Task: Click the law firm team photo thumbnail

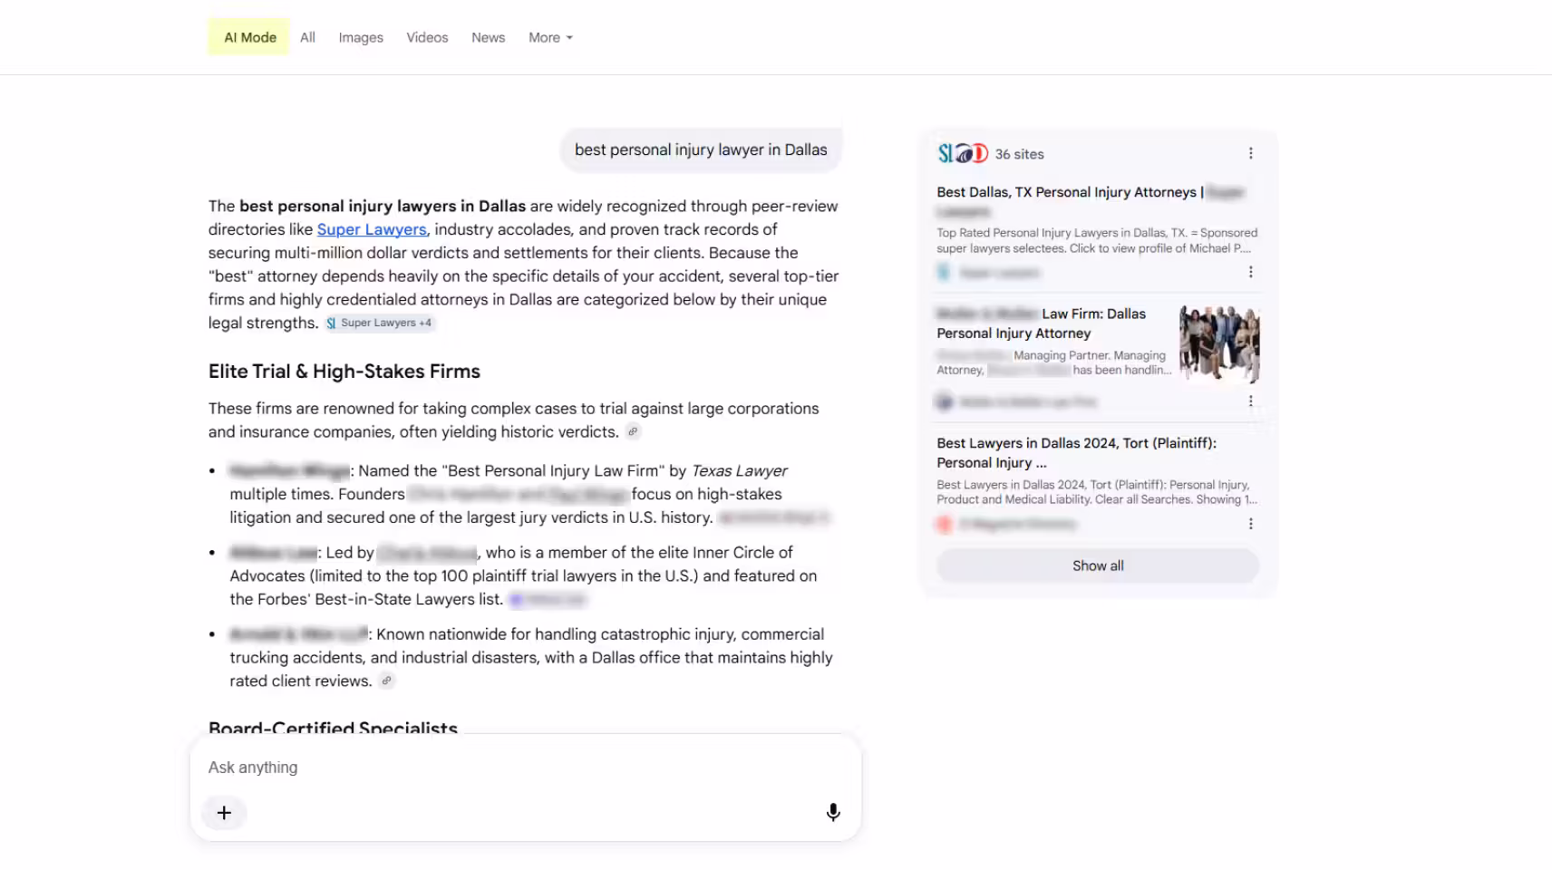Action: click(1219, 343)
